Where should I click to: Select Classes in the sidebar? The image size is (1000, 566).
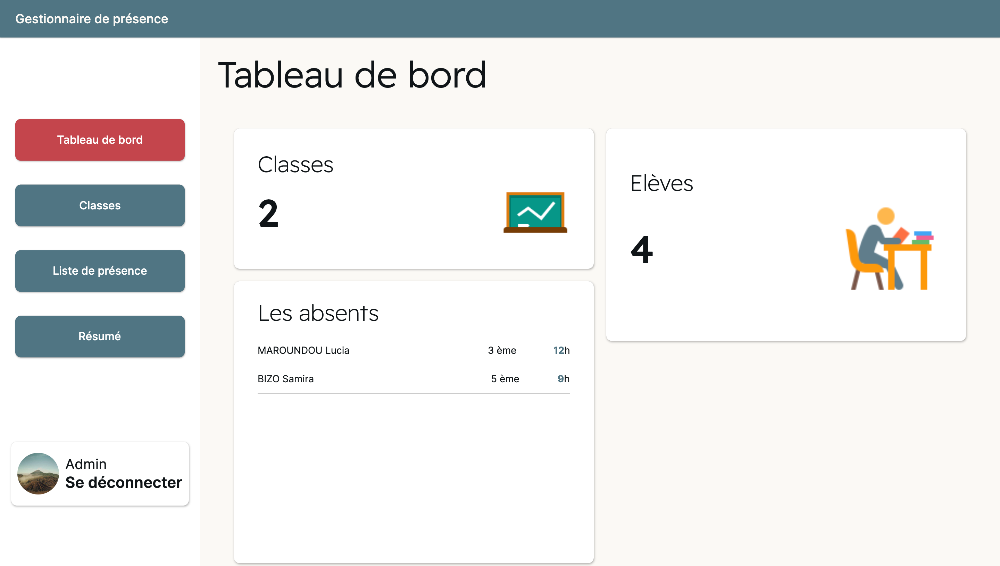point(100,205)
